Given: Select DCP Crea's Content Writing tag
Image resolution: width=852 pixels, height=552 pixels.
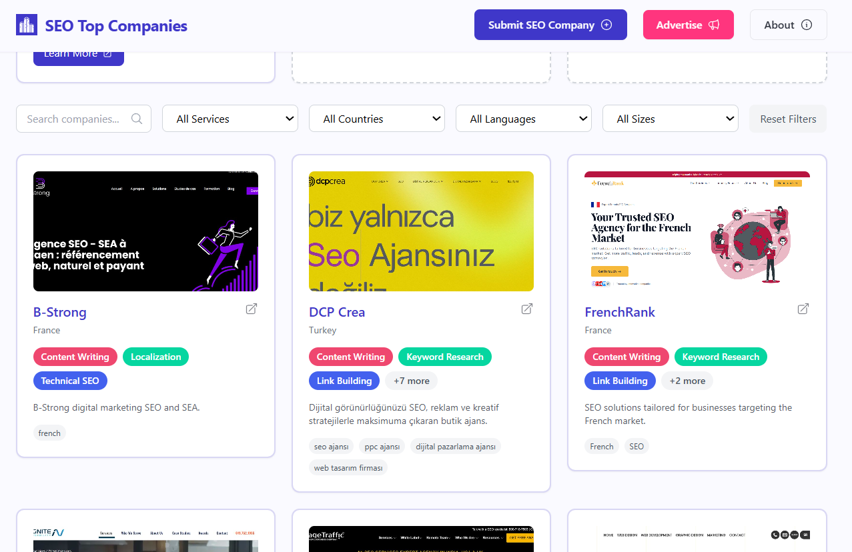Looking at the screenshot, I should tap(351, 357).
